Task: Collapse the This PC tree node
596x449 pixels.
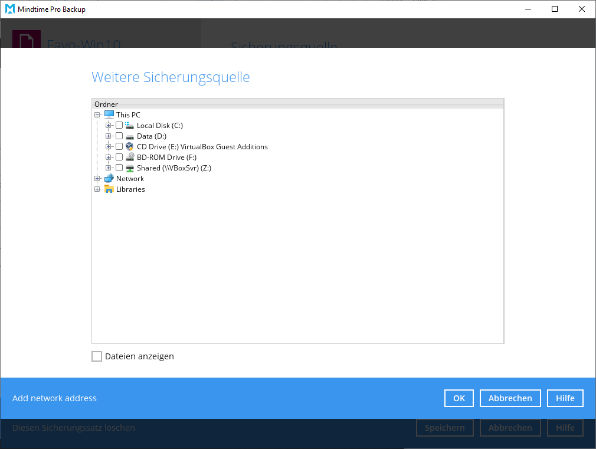Action: (x=97, y=115)
